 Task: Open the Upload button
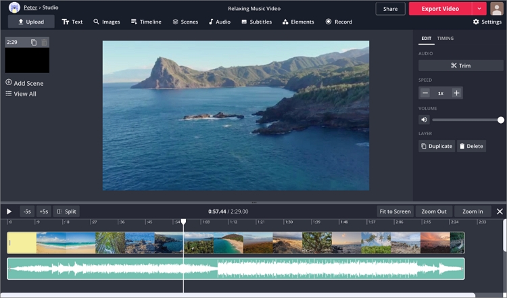[x=31, y=22]
